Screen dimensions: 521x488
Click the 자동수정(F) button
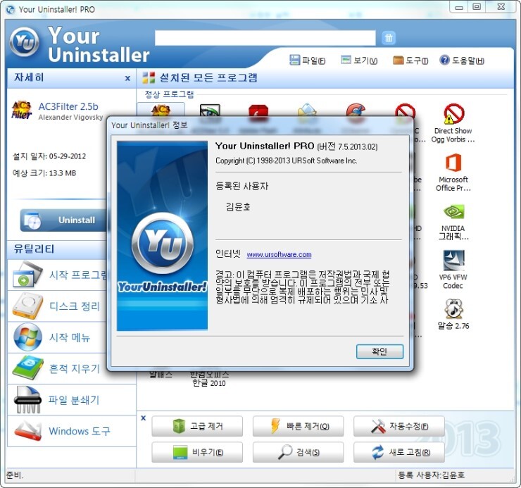tap(399, 426)
